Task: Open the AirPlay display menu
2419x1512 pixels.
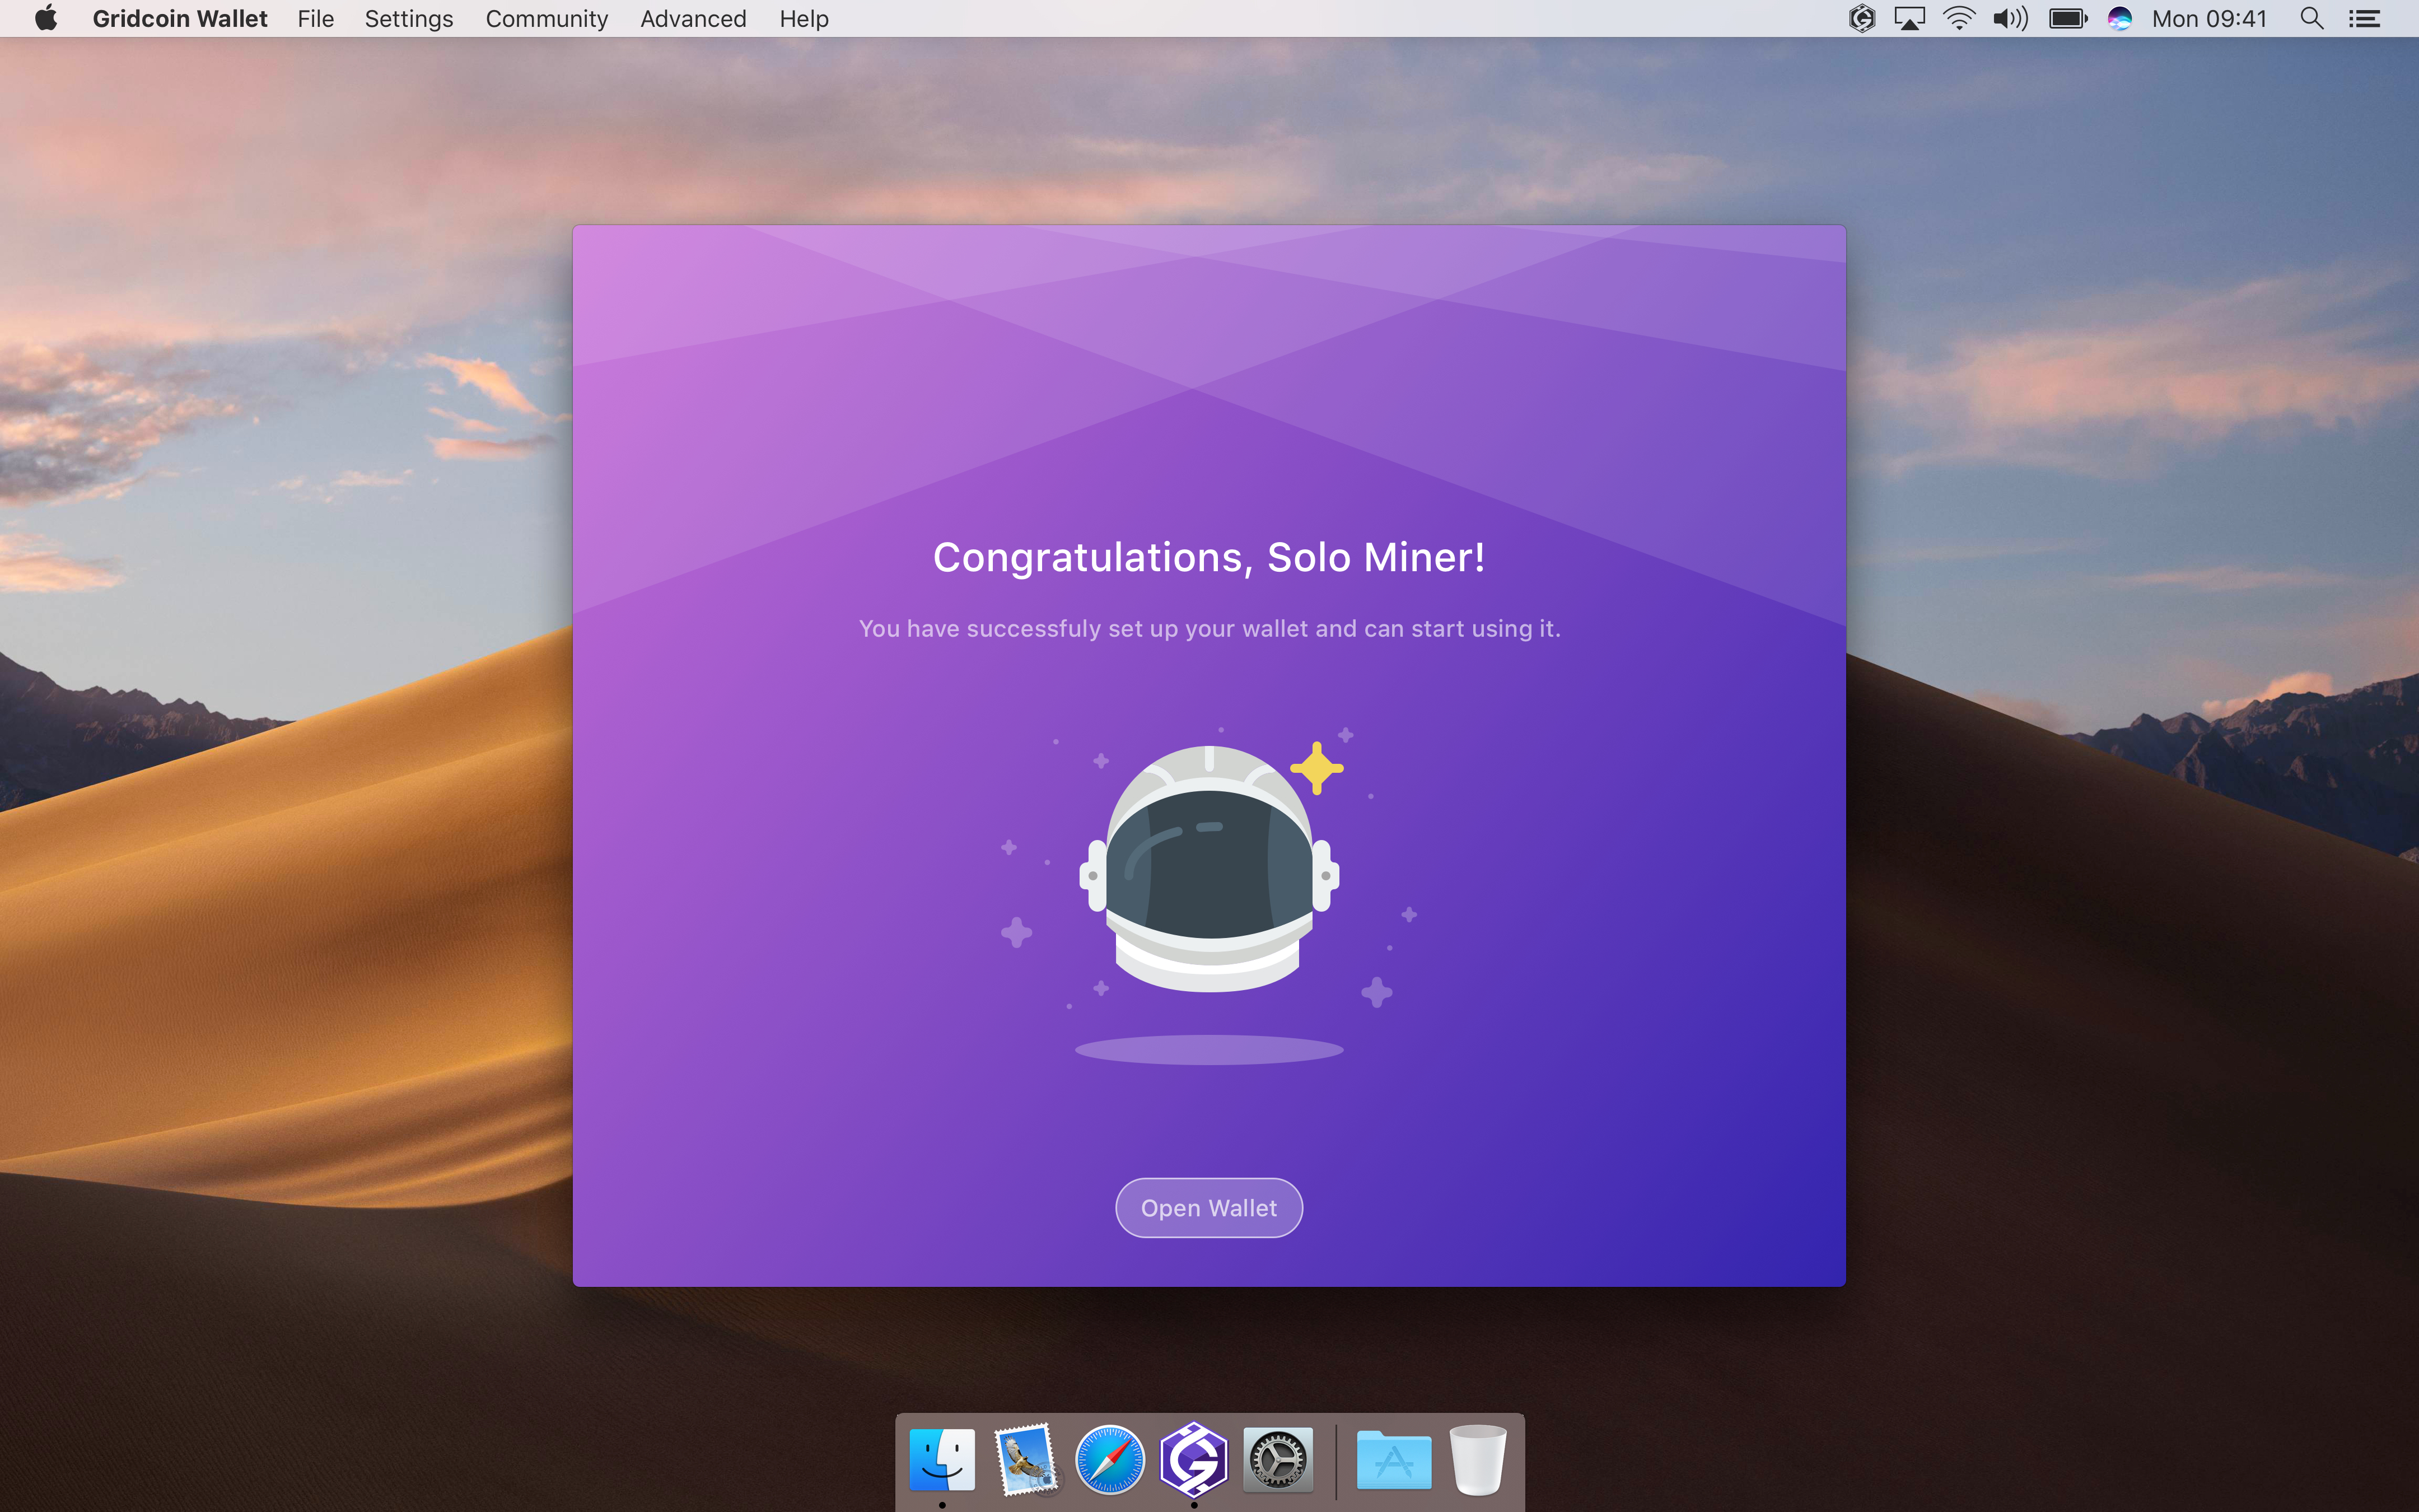Action: tap(1909, 18)
